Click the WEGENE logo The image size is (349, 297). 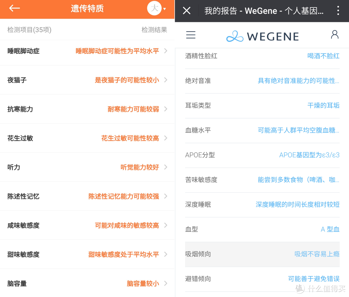(262, 36)
